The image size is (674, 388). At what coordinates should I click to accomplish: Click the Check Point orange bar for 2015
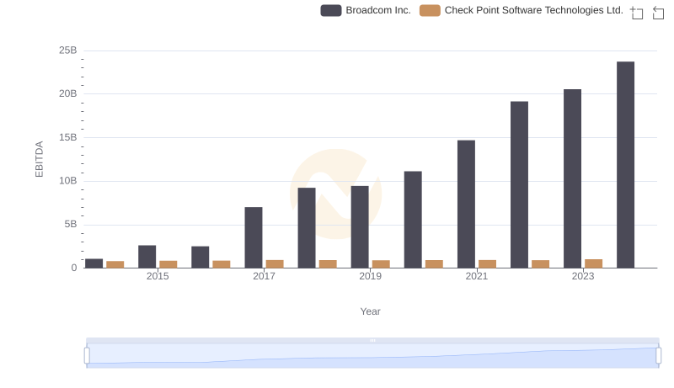168,264
